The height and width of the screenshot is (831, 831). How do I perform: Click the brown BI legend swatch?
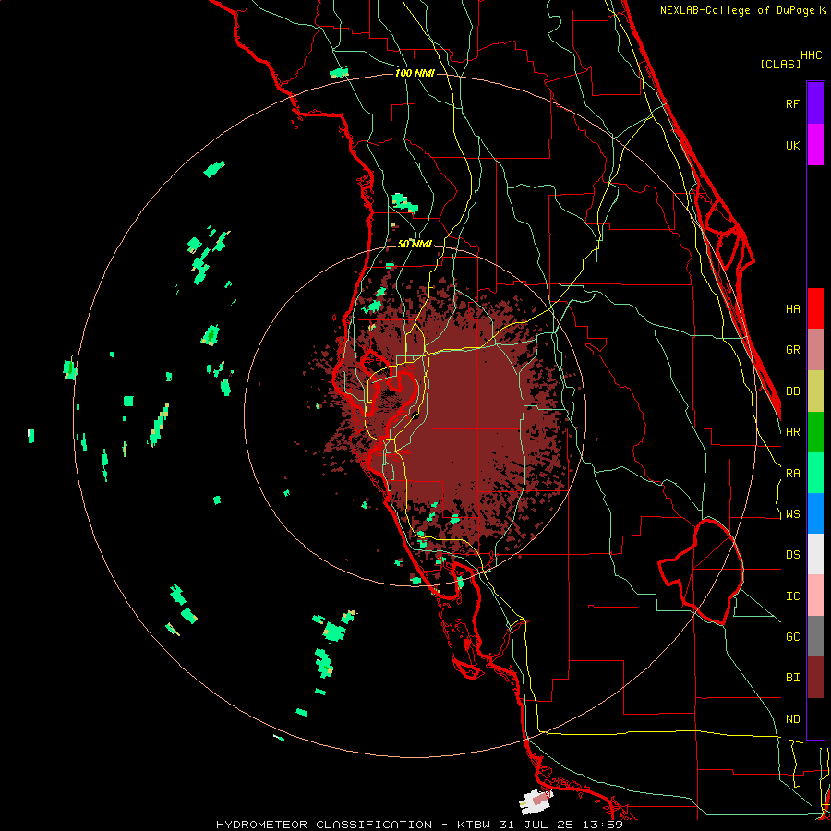point(815,678)
